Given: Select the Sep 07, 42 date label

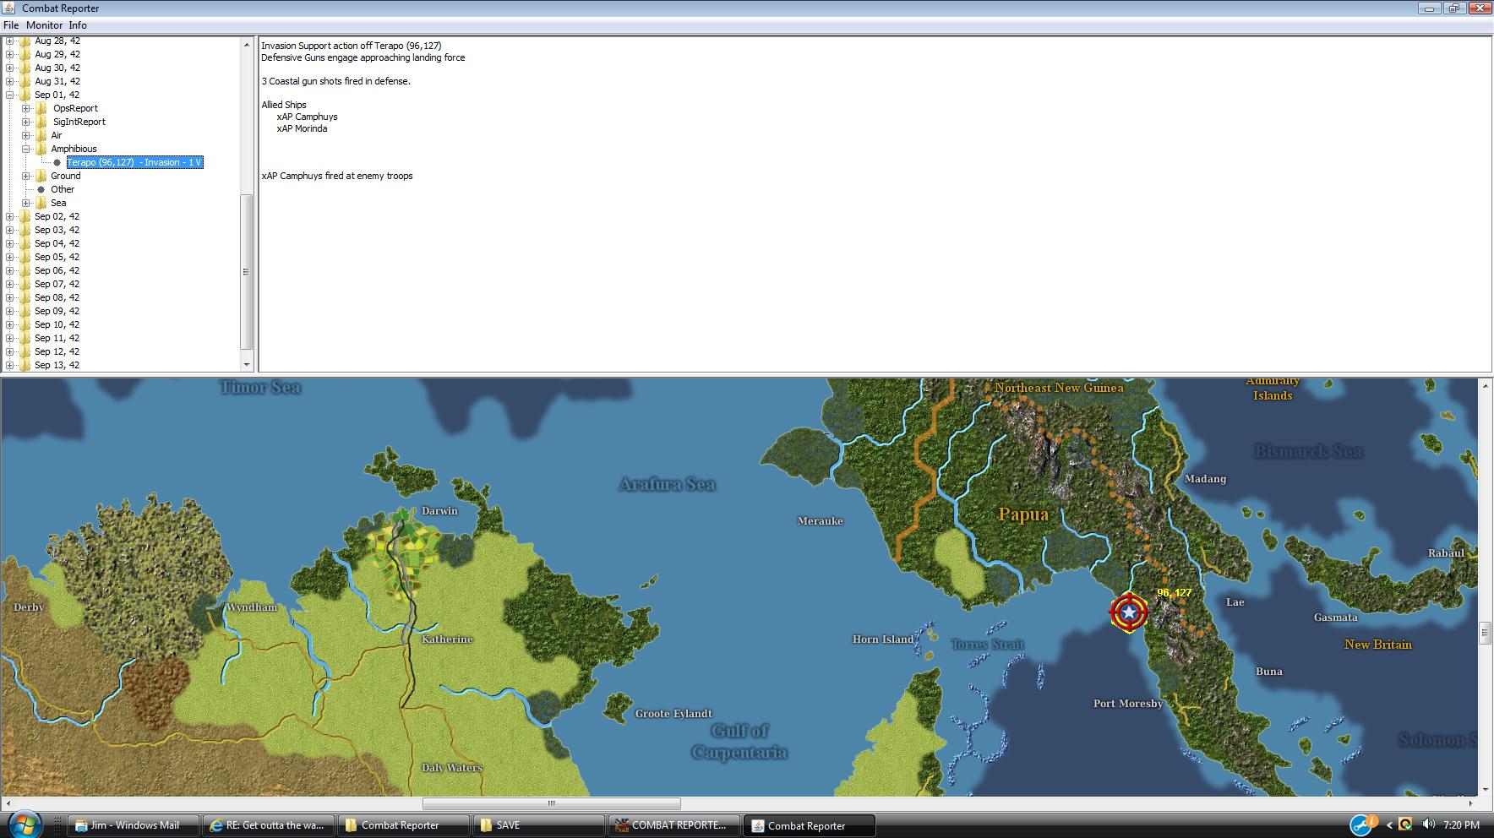Looking at the screenshot, I should click(57, 284).
